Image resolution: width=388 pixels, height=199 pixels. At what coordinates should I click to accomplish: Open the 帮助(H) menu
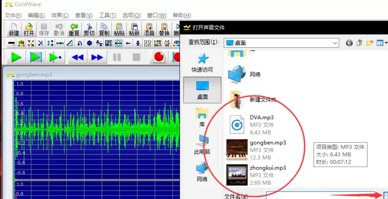pos(182,15)
